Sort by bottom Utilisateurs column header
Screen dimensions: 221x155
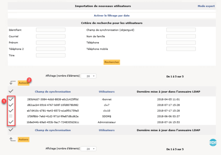coord(107,130)
